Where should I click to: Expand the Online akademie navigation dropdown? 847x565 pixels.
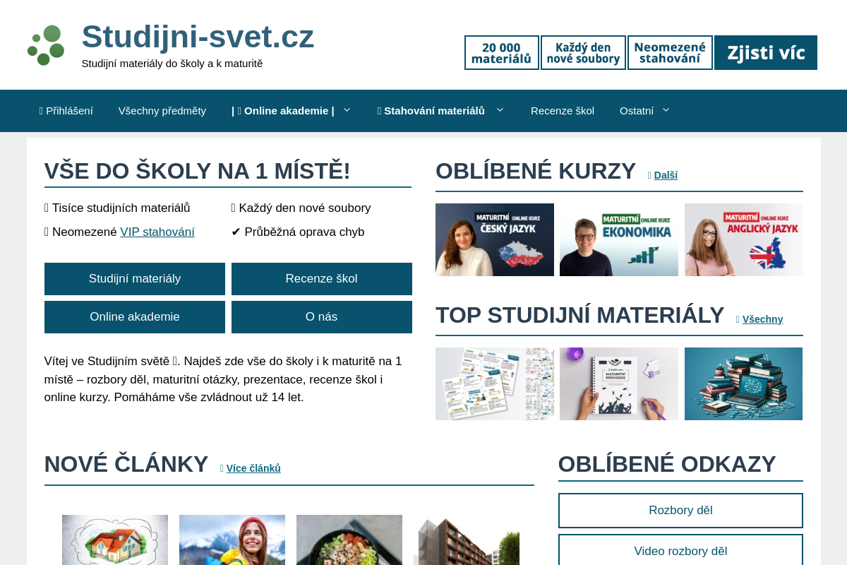click(x=347, y=110)
